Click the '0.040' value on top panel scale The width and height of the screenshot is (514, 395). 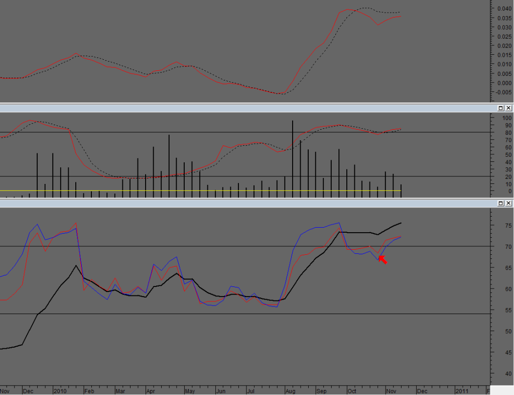point(504,9)
